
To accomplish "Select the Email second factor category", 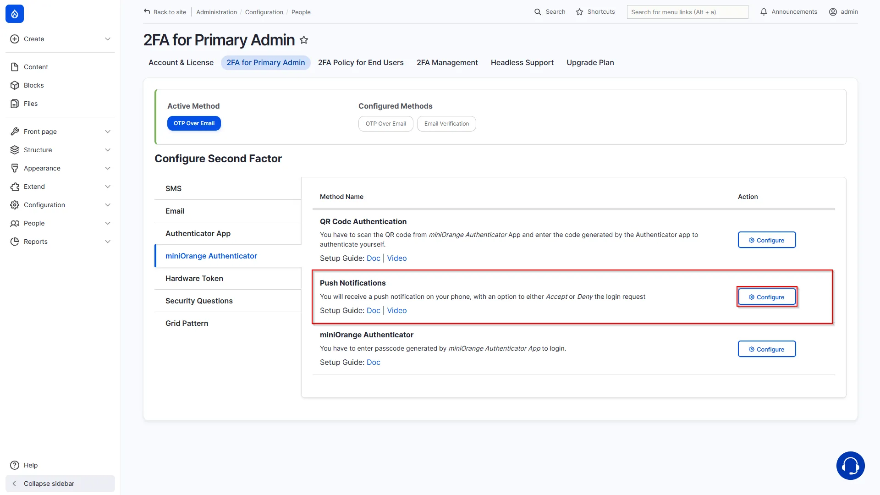I will pos(228,211).
